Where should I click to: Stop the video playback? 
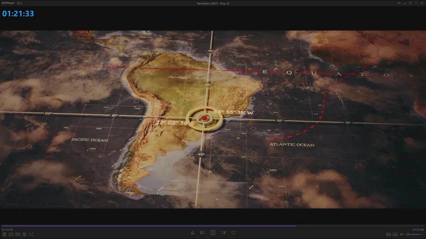point(233,233)
